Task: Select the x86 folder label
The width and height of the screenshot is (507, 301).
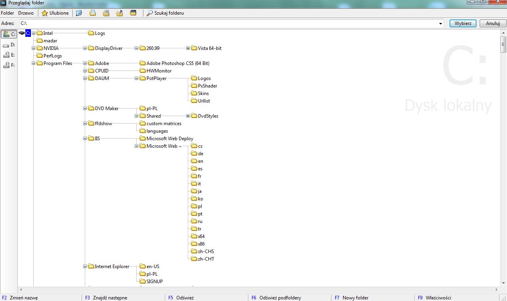Action: coord(201,244)
